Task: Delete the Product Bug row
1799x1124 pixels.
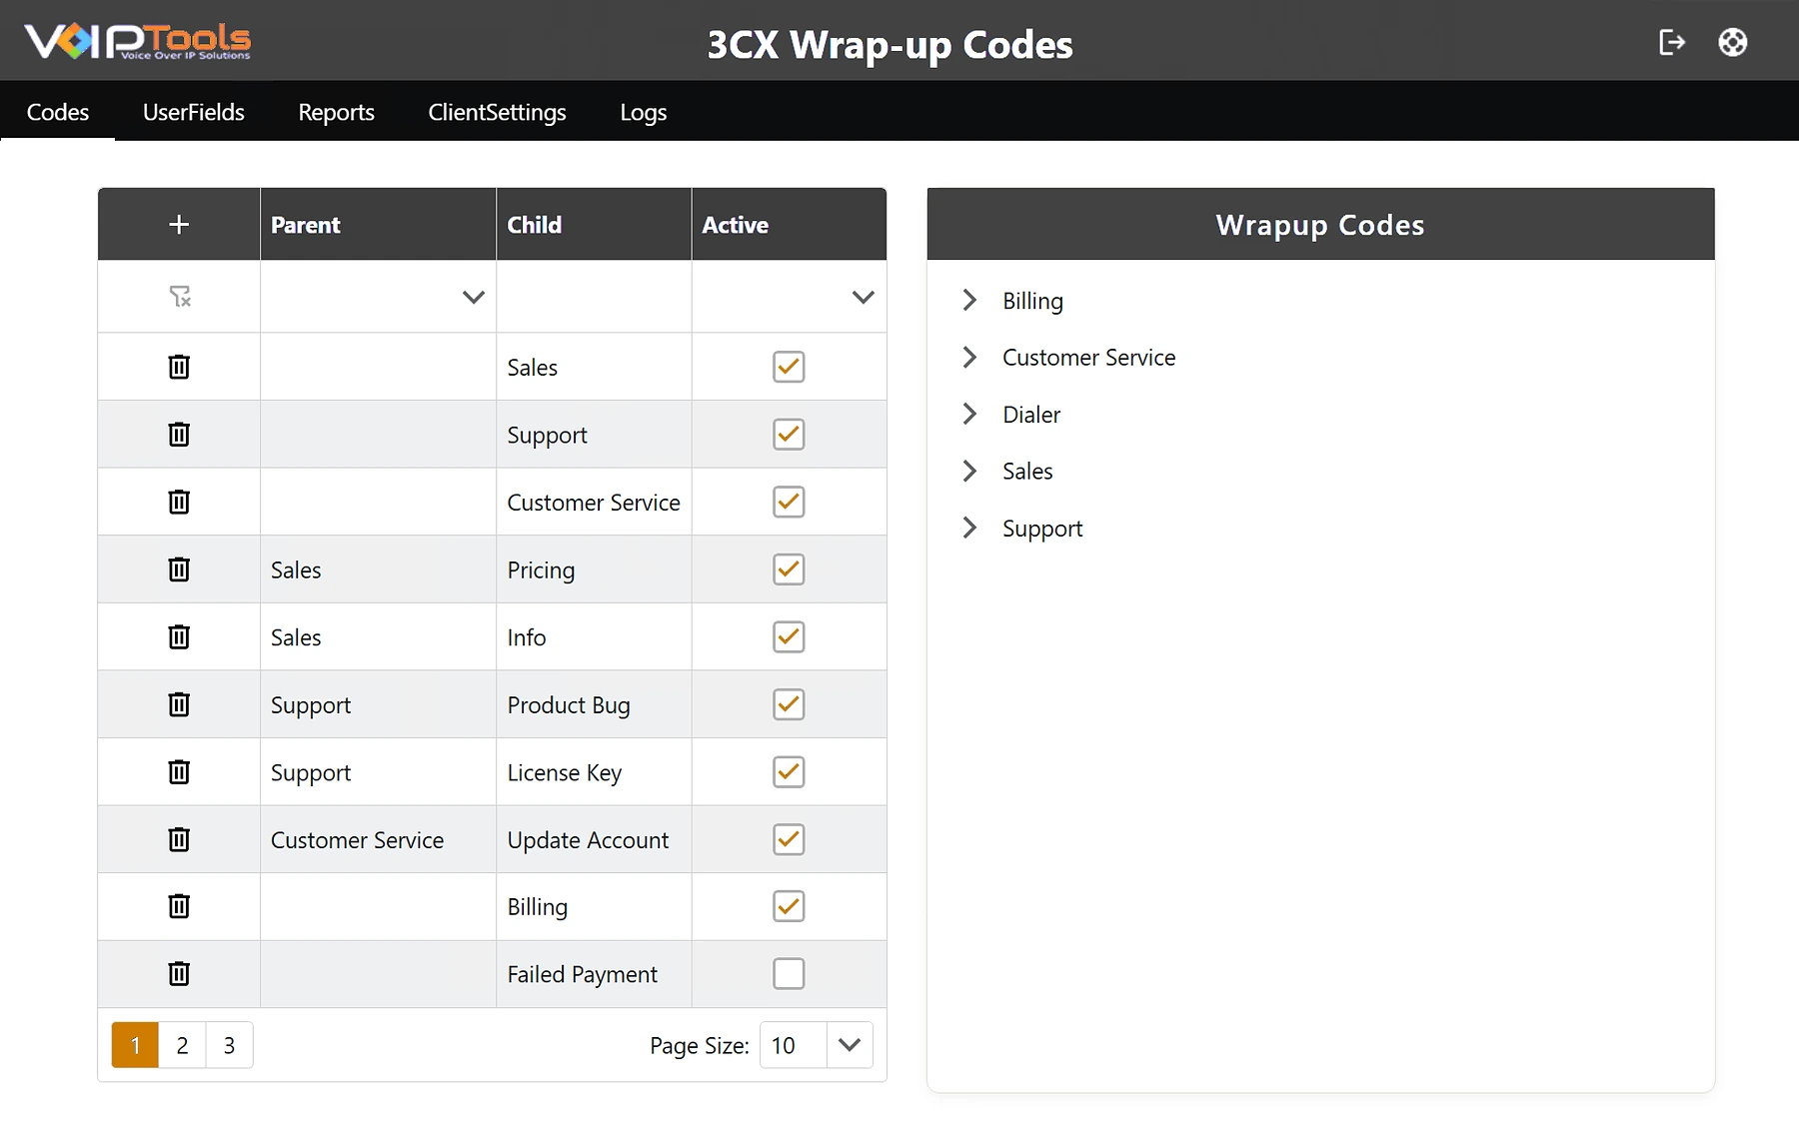Action: pyautogui.click(x=179, y=704)
